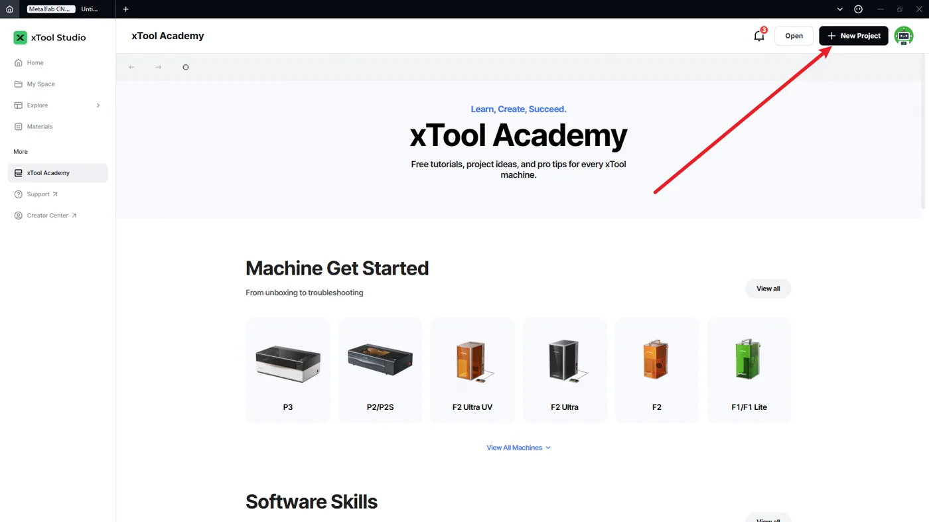Expand the Explore submenu arrow
The width and height of the screenshot is (929, 522).
[x=98, y=105]
